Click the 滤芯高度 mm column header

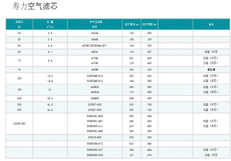click(x=149, y=24)
